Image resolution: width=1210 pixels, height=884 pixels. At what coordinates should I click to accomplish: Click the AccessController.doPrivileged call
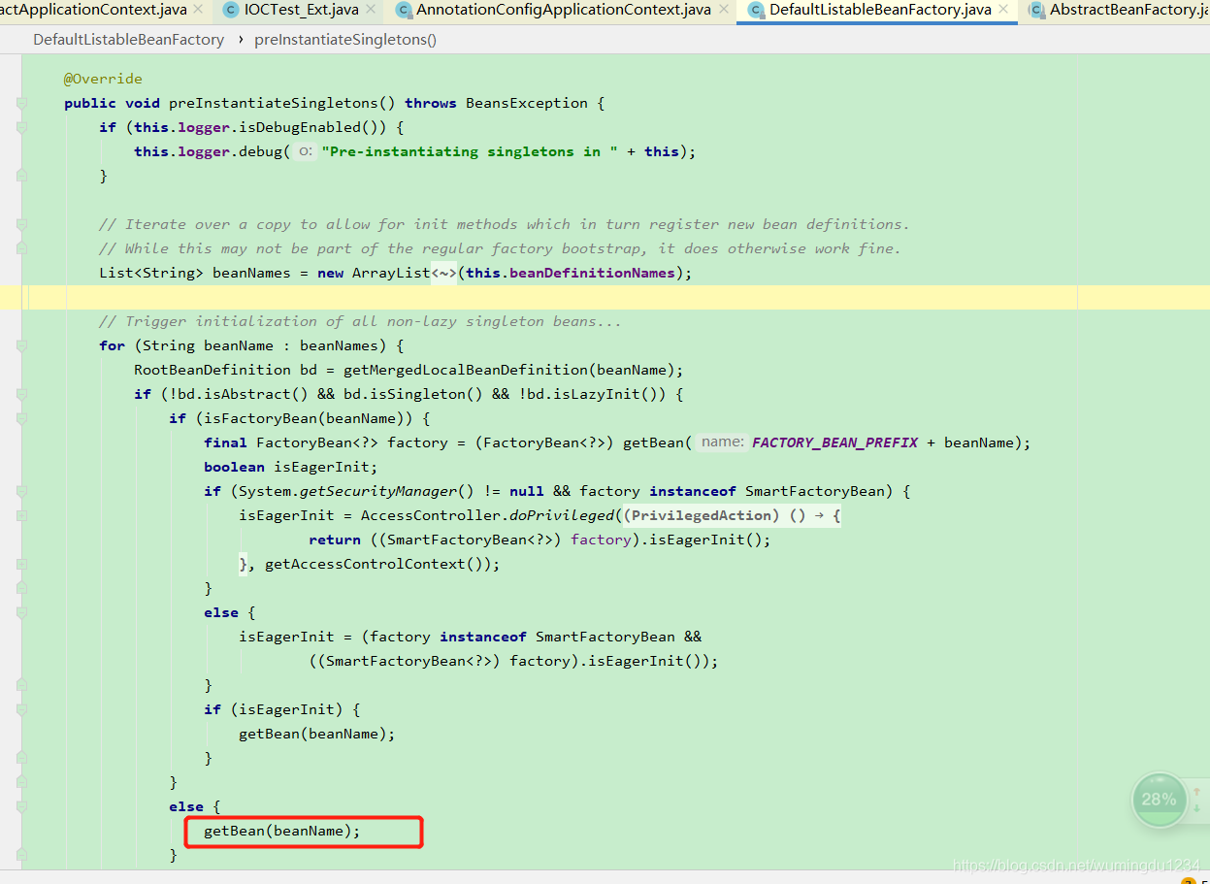tap(488, 515)
